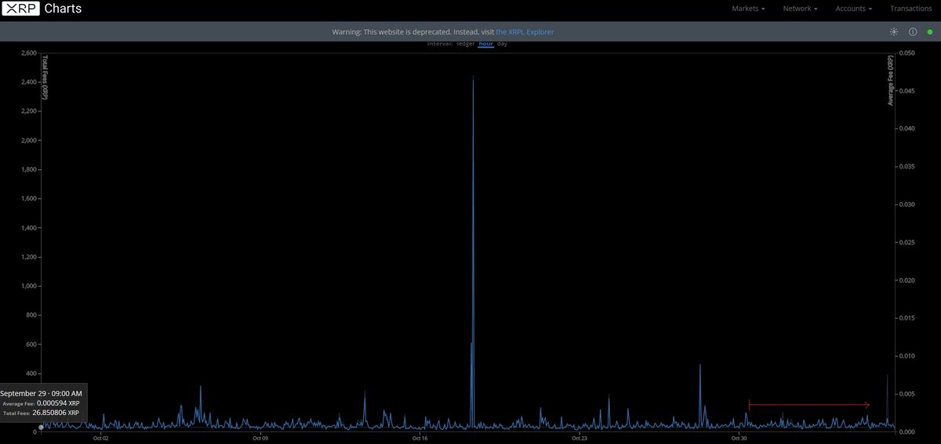Click the 0.050 right axis value
The image size is (941, 444).
[906, 53]
